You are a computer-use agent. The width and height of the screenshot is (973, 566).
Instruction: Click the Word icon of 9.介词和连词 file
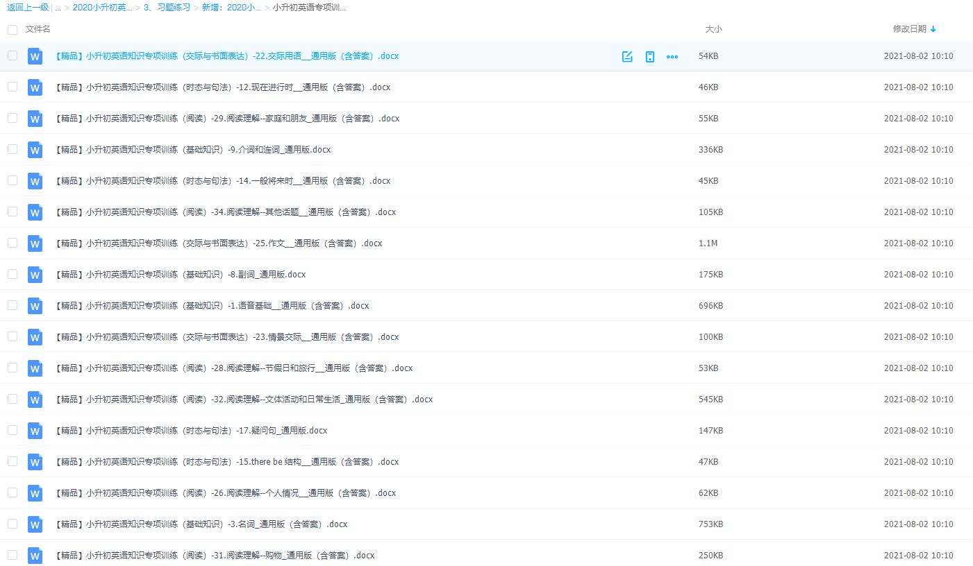[x=35, y=150]
